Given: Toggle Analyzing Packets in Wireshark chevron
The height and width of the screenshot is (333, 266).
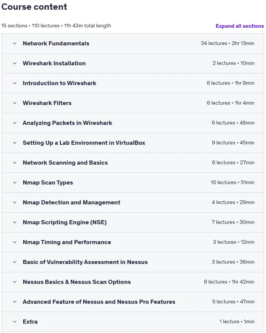Looking at the screenshot, I should (x=15, y=123).
